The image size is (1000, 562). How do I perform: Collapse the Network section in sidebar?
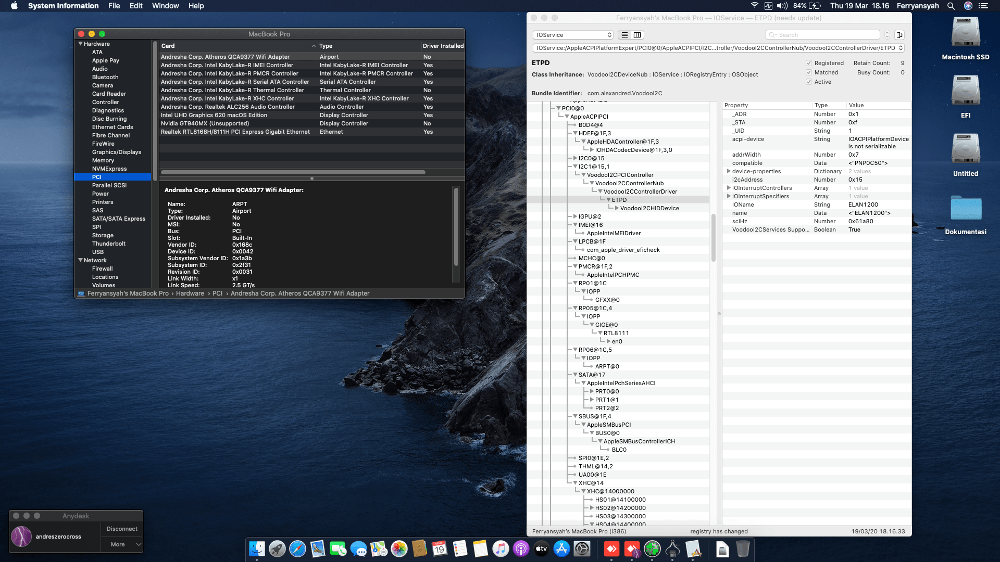pyautogui.click(x=81, y=260)
